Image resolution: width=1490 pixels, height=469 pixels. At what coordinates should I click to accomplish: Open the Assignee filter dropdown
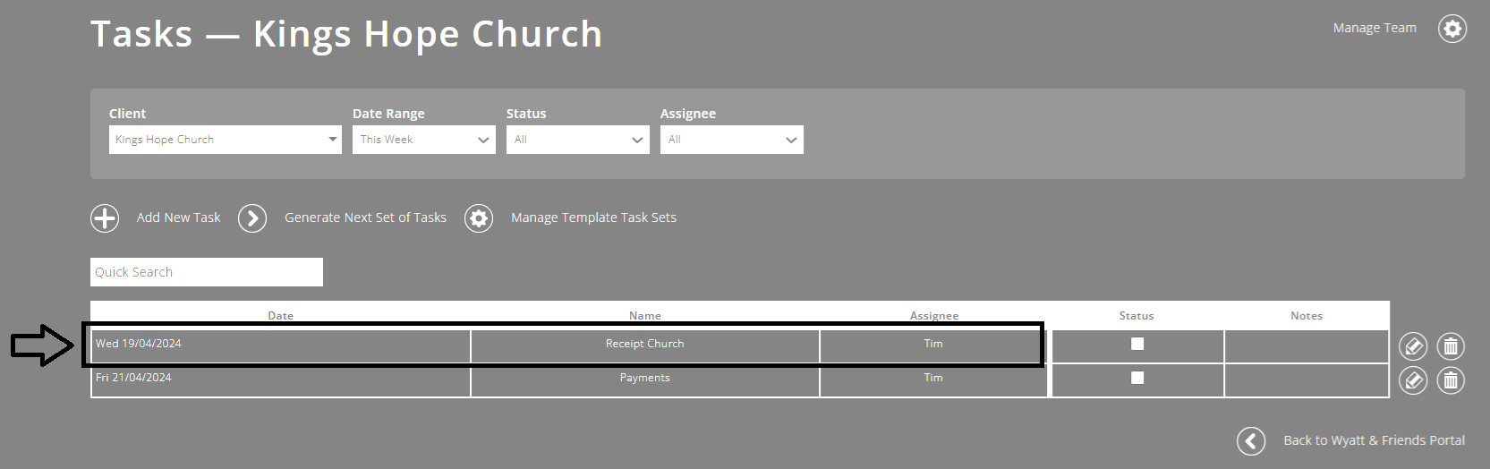[x=732, y=140]
